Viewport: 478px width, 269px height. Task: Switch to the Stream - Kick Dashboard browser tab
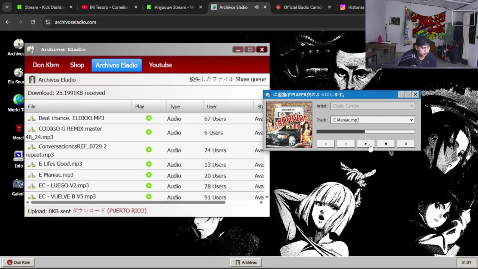pos(44,7)
